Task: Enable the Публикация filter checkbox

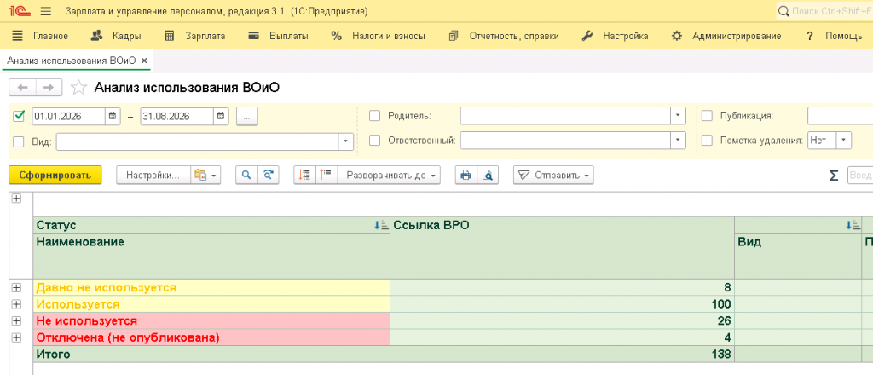Action: coord(707,116)
